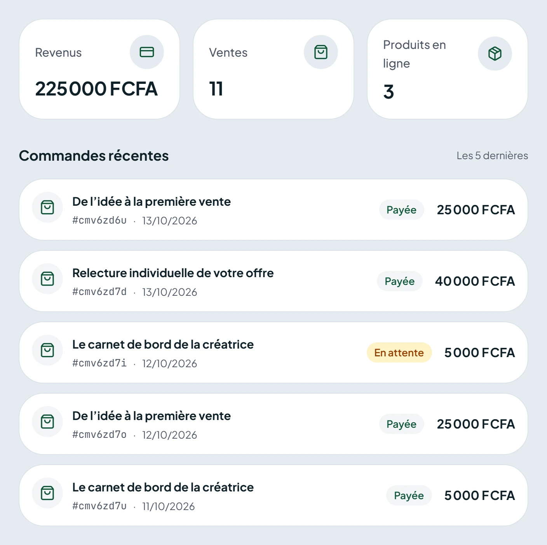Click the 225 000 FCFA revenue value

click(x=96, y=89)
